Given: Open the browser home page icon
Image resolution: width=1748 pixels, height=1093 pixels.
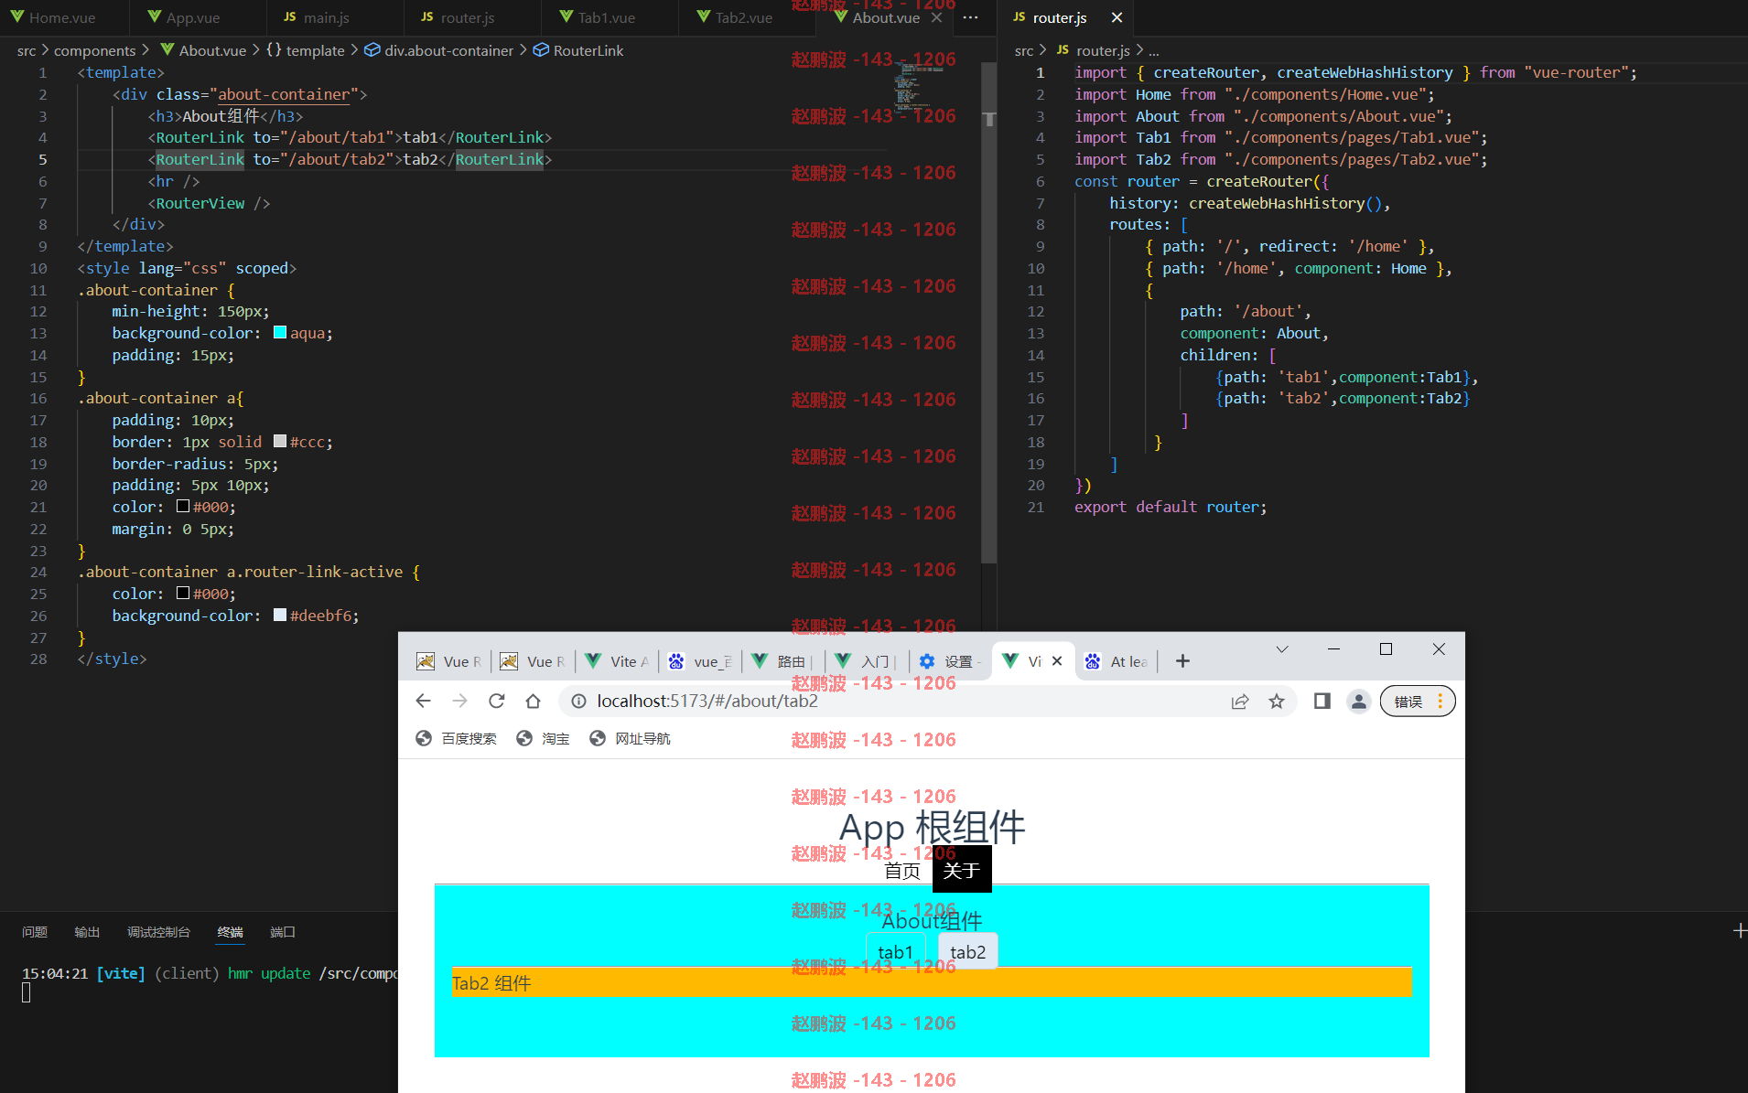Looking at the screenshot, I should point(533,701).
